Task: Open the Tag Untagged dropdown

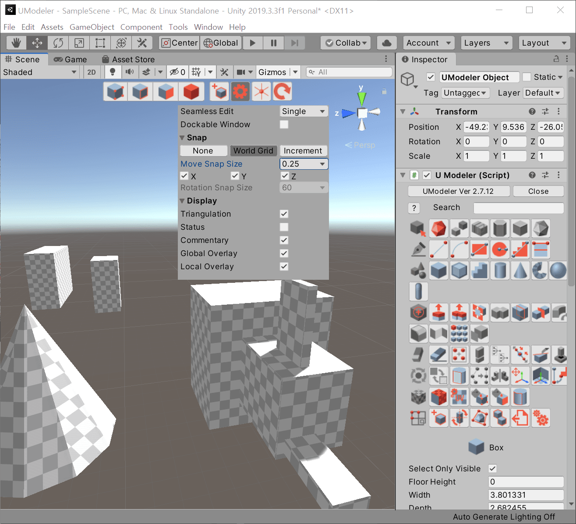Action: [x=465, y=93]
